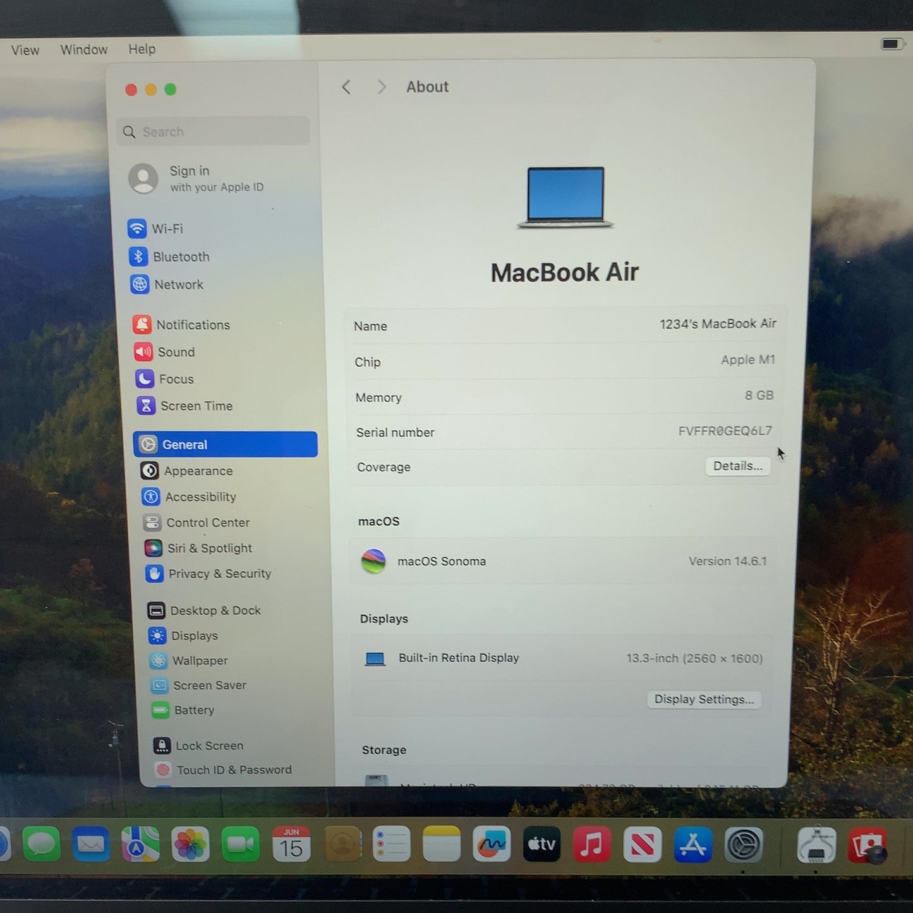
Task: Open the App Store from the Dock
Action: pos(692,844)
